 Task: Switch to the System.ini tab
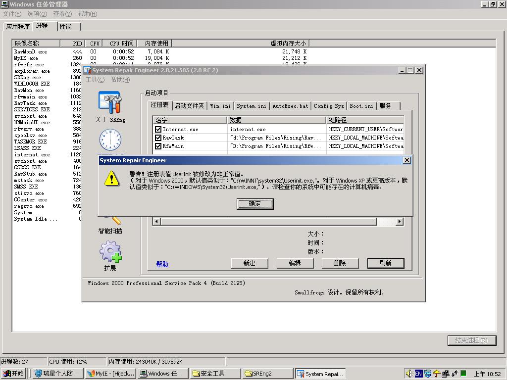251,106
